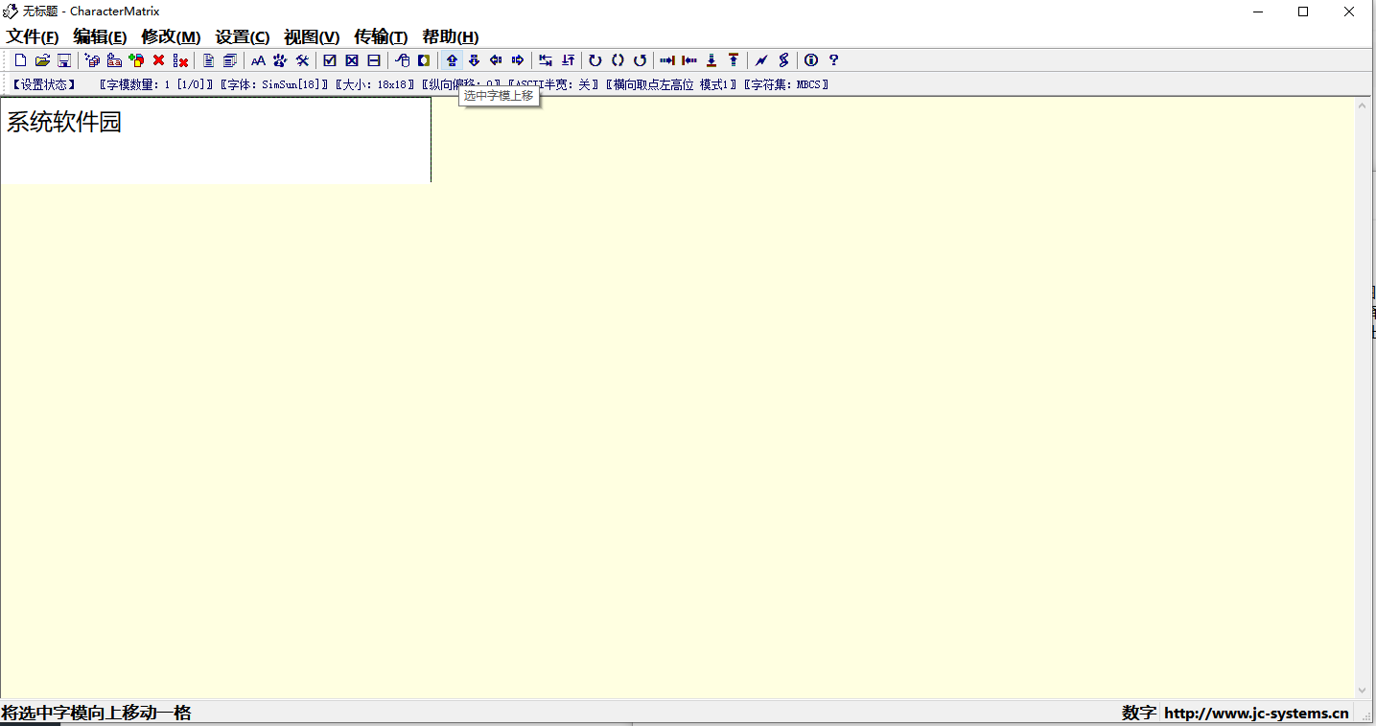Click the vertical scrollbar up arrow
This screenshot has width=1376, height=726.
[1362, 105]
